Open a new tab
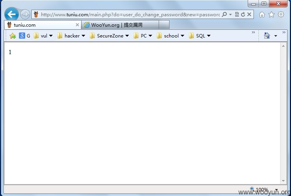291x196 pixels. point(164,25)
